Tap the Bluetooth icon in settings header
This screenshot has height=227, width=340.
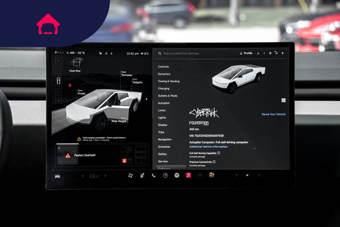tap(264, 53)
